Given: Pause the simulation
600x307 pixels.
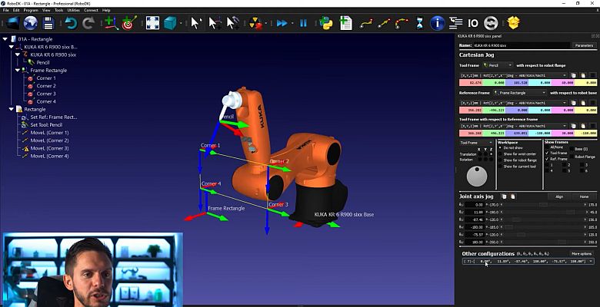Looking at the screenshot, I should [303, 23].
